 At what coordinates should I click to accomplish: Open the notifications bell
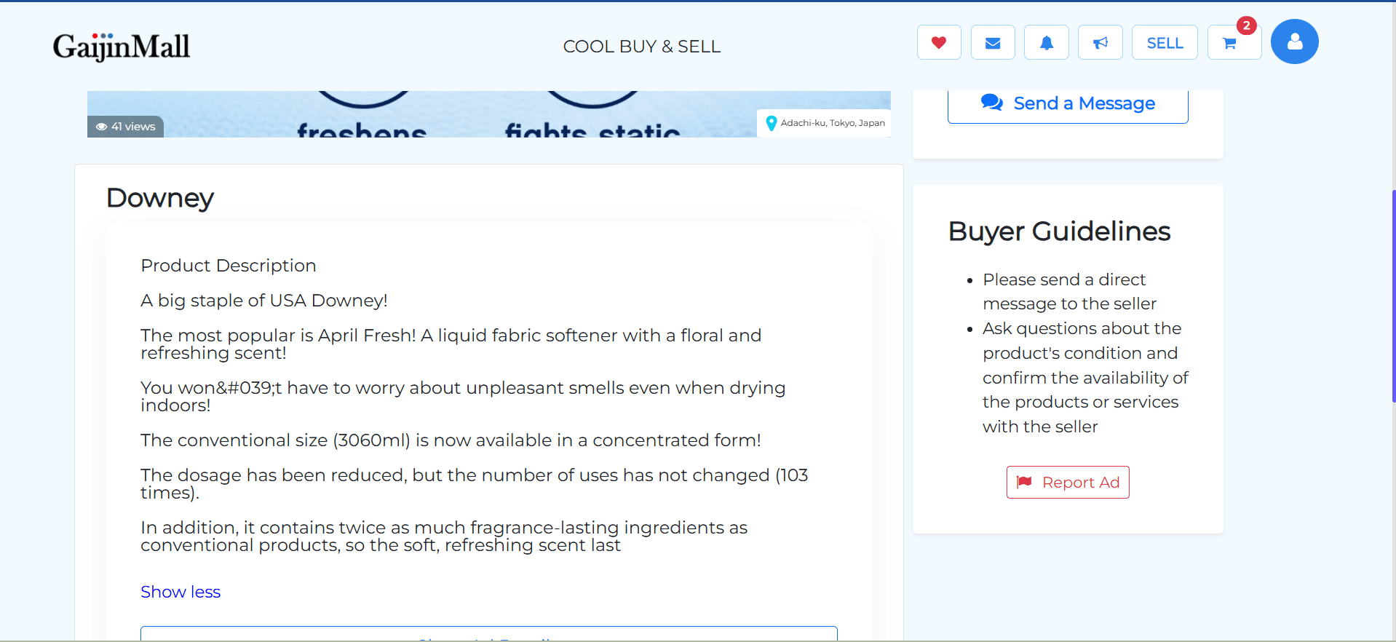1047,43
